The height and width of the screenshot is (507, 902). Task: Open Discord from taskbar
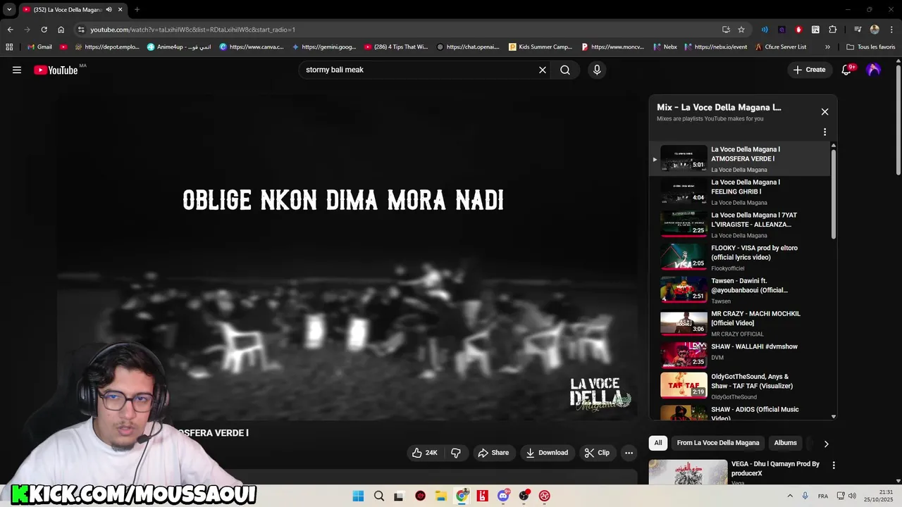pyautogui.click(x=503, y=496)
